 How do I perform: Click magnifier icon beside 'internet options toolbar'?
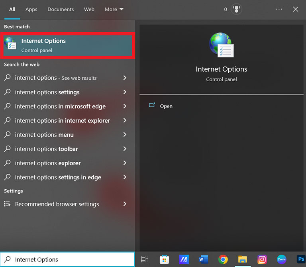point(7,149)
